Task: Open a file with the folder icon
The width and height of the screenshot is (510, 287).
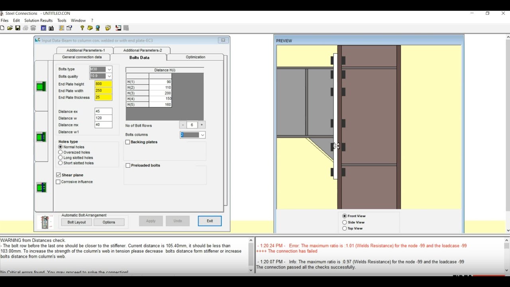Action: click(x=10, y=28)
